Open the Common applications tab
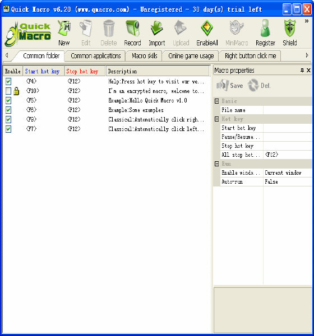The image size is (314, 336). click(96, 56)
